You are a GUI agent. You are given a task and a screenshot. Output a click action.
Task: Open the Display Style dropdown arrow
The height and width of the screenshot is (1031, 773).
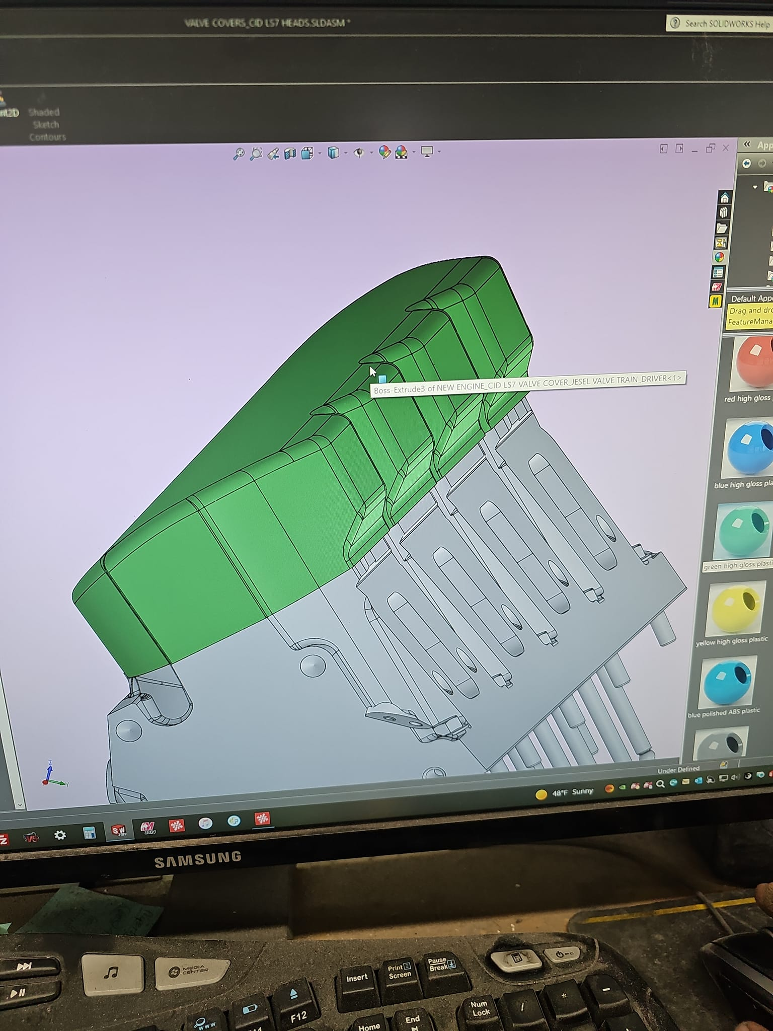pyautogui.click(x=345, y=153)
